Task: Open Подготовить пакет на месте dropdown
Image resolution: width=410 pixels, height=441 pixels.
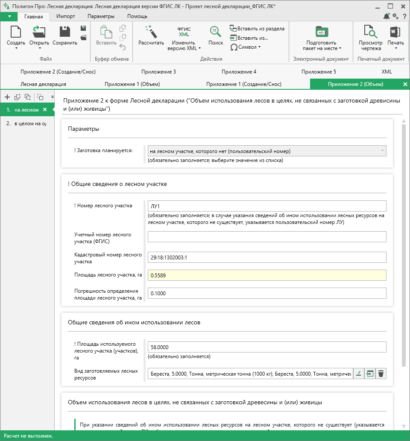Action: (340, 48)
